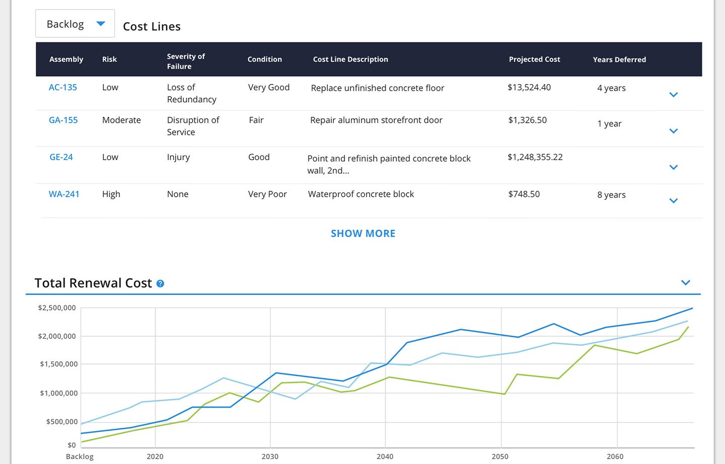Expand the GE-24 row chevron
Image resolution: width=725 pixels, height=464 pixels.
673,167
